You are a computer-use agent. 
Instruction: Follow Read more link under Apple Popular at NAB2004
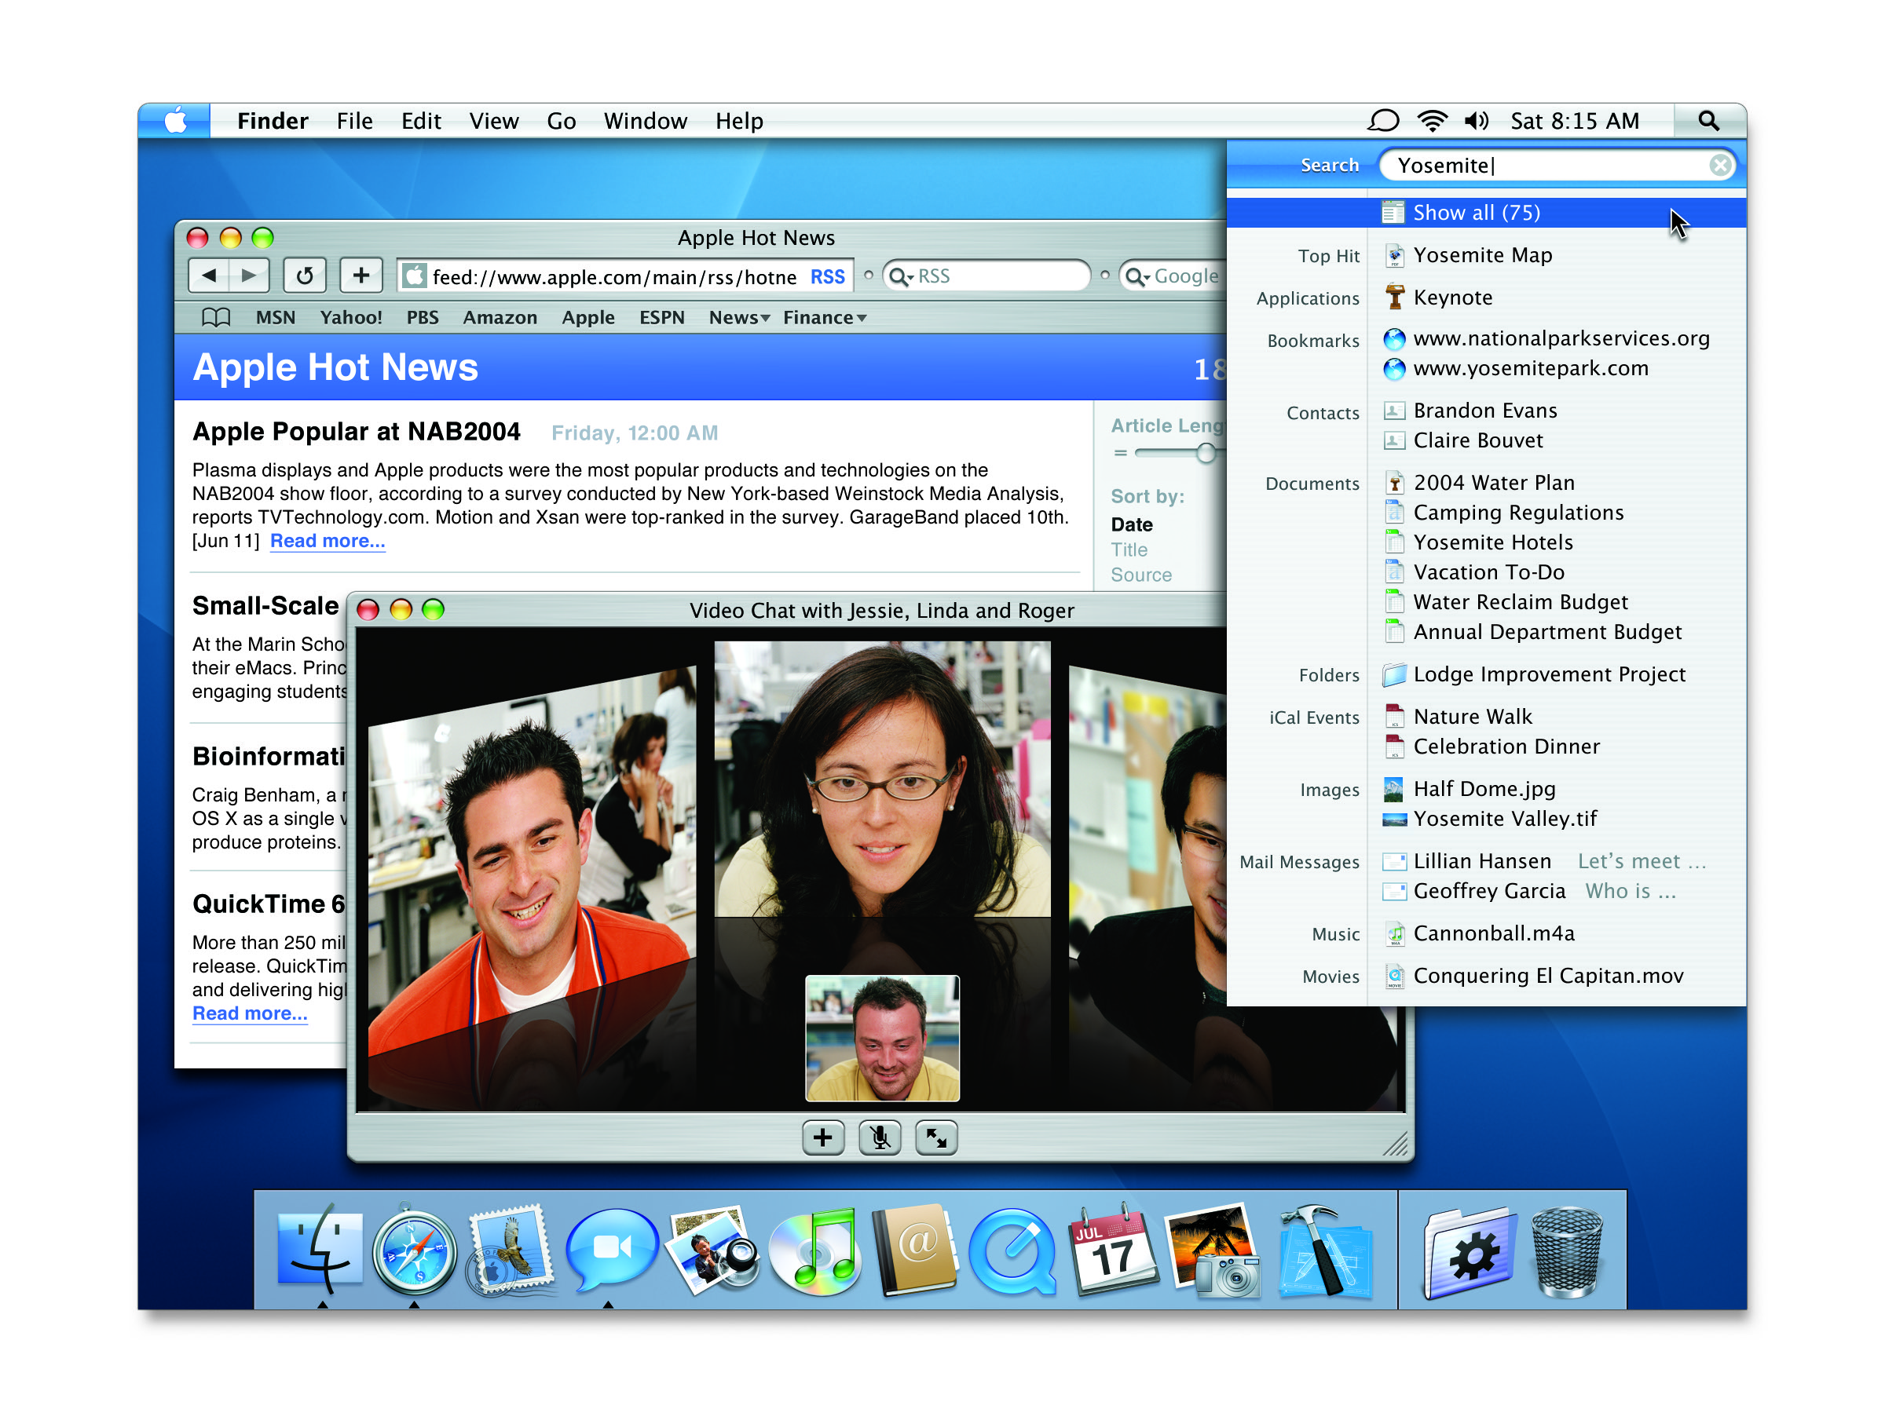328,541
